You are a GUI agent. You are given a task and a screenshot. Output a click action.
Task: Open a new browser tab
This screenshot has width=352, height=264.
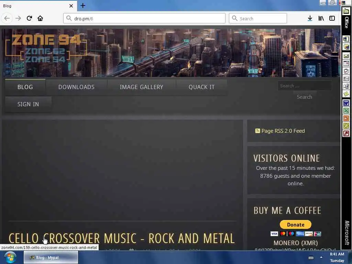pyautogui.click(x=83, y=5)
